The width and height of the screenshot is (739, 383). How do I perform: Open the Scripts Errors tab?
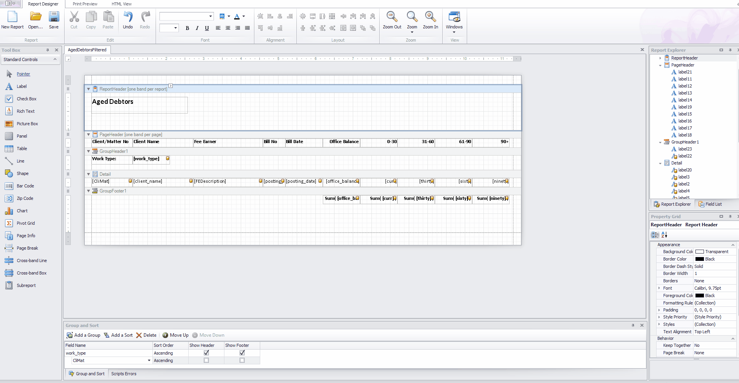(x=124, y=374)
